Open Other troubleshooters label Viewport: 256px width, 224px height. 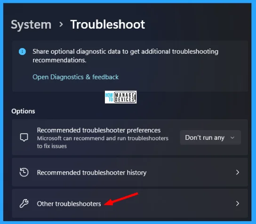(x=69, y=204)
